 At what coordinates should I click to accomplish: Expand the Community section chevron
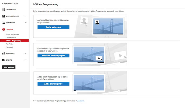tap(26, 23)
